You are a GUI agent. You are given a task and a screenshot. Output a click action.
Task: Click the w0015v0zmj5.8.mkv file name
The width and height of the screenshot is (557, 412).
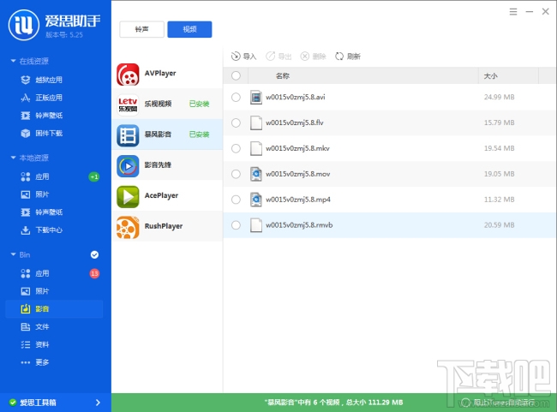click(297, 148)
